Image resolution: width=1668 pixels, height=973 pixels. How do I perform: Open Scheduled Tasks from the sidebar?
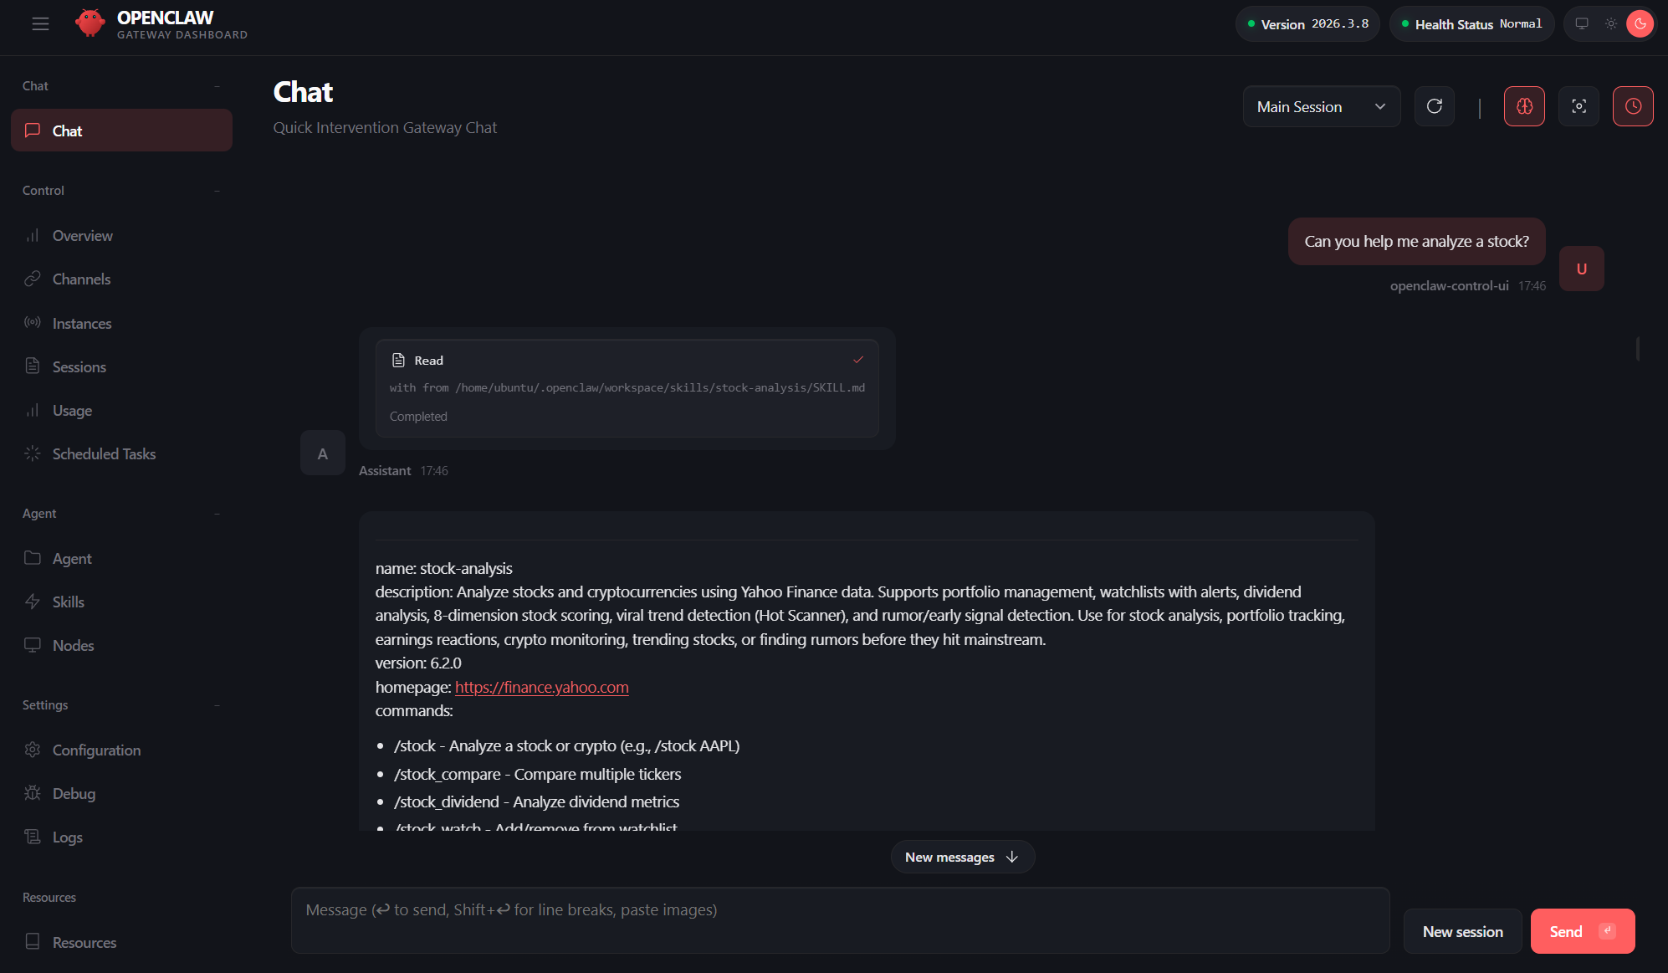coord(104,453)
